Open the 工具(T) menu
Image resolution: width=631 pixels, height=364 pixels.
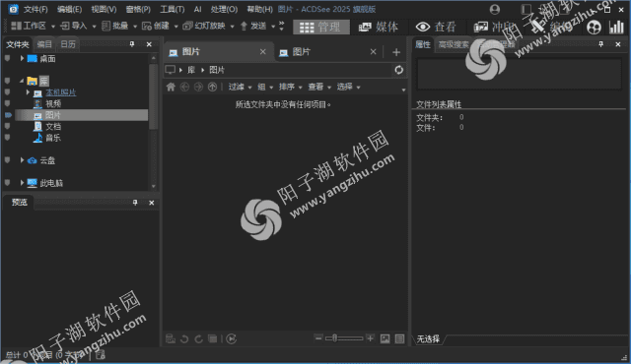point(173,9)
